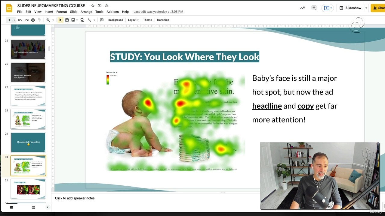
Task: Open the Layout dropdown
Action: (x=133, y=20)
